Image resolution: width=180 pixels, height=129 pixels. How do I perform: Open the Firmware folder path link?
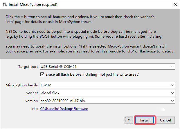[x=64, y=109]
